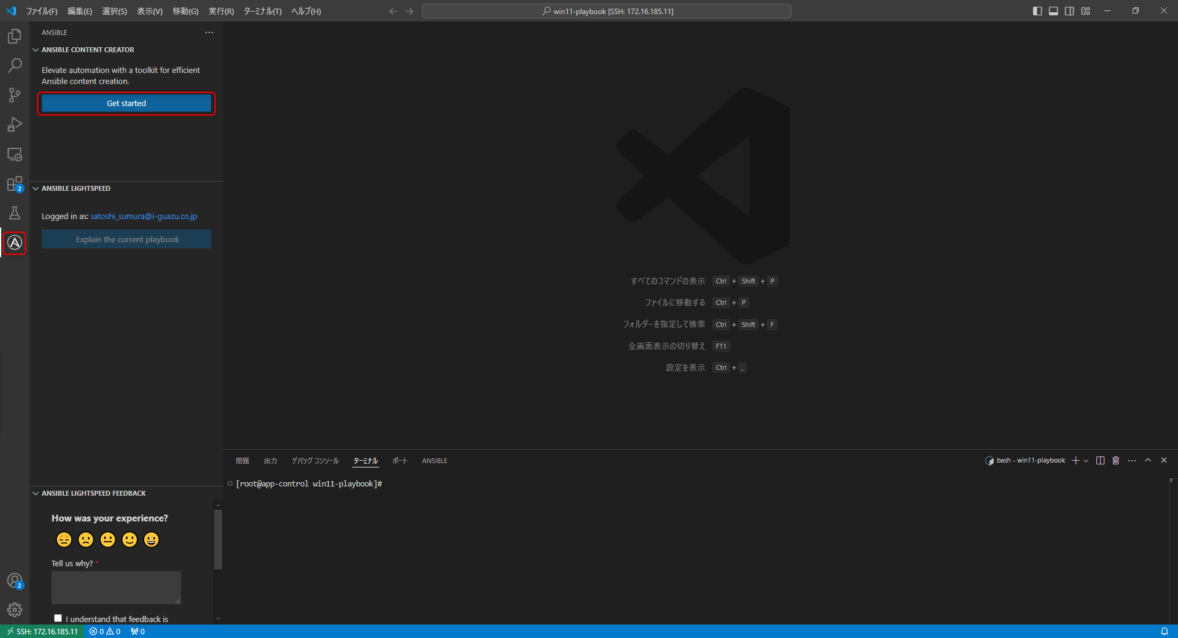This screenshot has width=1178, height=638.
Task: Switch to the ポート panel tab
Action: tap(400, 461)
